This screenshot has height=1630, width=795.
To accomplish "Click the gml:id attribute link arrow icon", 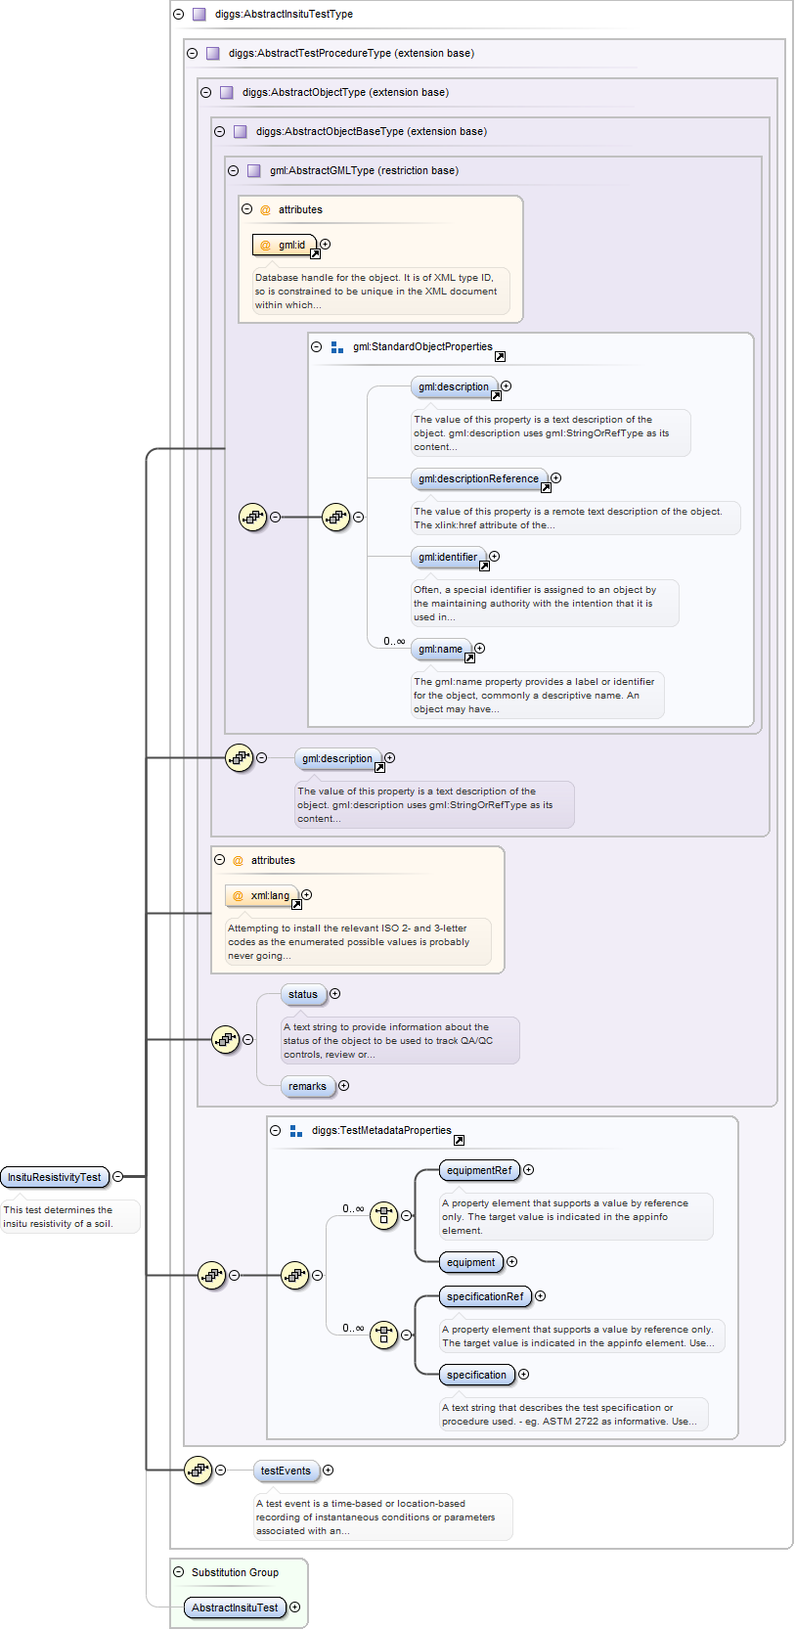I will (x=315, y=253).
